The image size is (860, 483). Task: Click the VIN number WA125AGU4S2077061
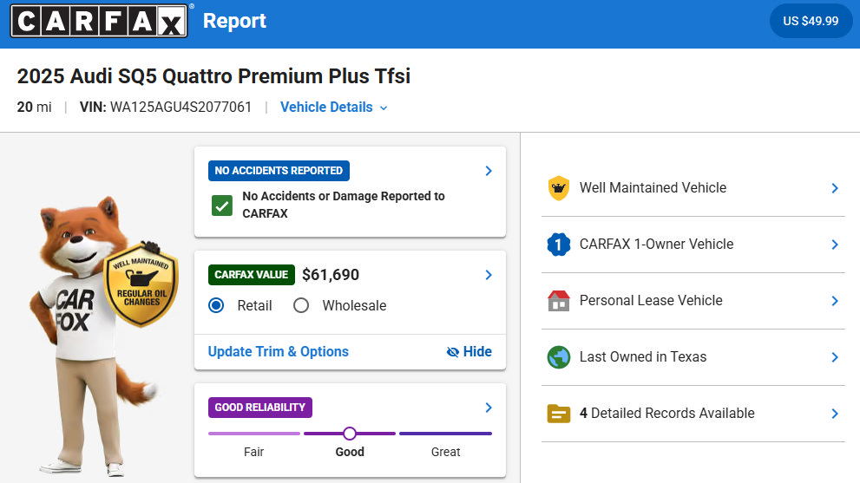point(181,107)
